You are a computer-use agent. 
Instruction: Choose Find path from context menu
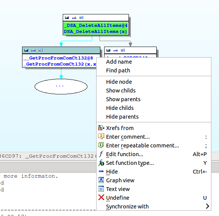[x=154, y=70]
